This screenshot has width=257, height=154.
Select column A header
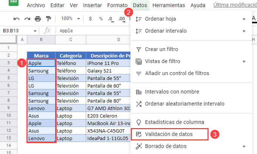[x=22, y=39]
